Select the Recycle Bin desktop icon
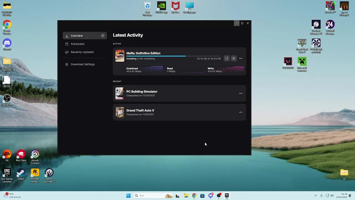This screenshot has height=200, width=355. click(x=148, y=9)
